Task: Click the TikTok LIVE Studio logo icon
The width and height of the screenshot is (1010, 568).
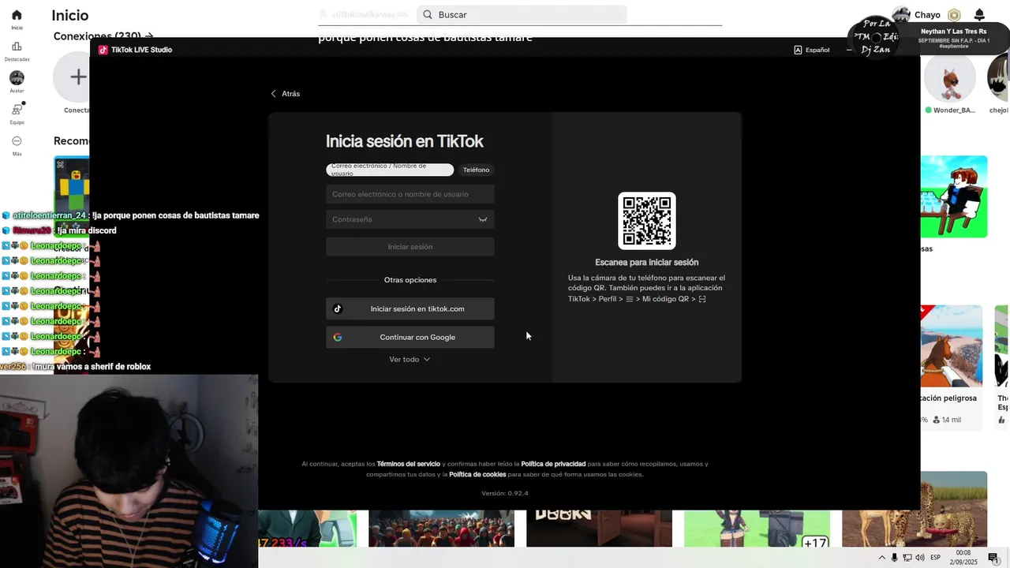Action: (x=103, y=50)
